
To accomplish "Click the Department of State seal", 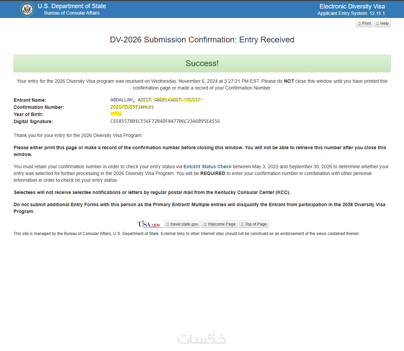I will (x=27, y=9).
